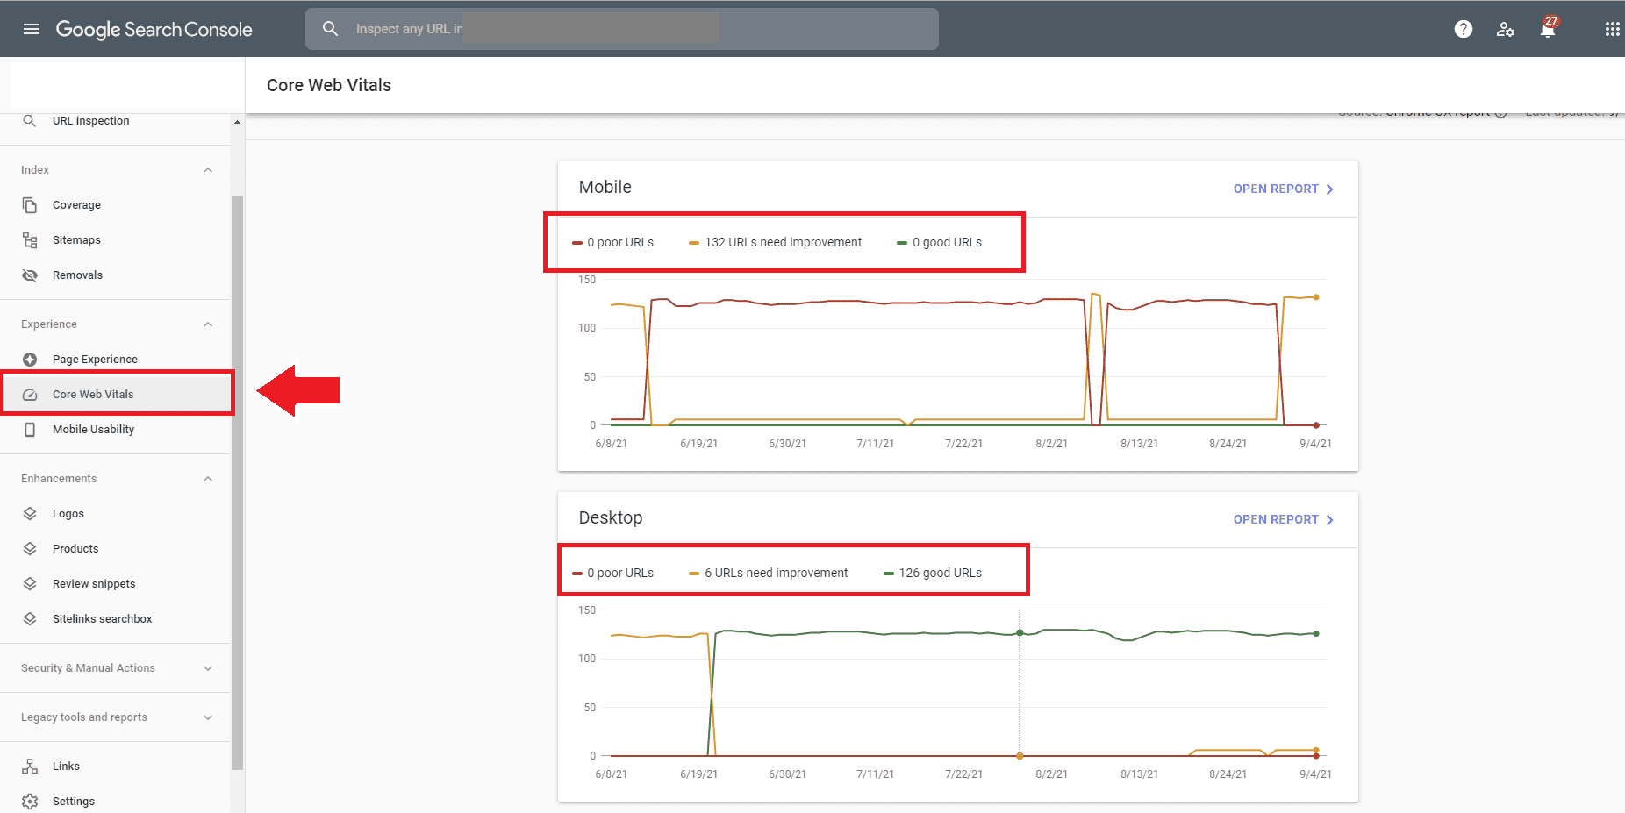Image resolution: width=1625 pixels, height=813 pixels.
Task: Toggle the Mobile poor URLs series
Action: [x=613, y=243]
